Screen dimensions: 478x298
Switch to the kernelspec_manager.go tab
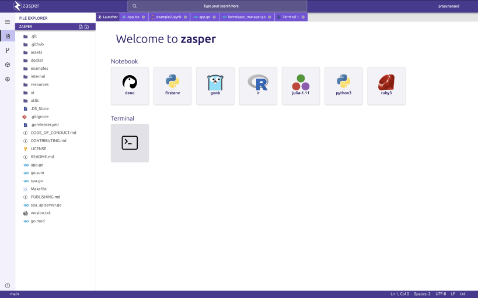pyautogui.click(x=246, y=17)
